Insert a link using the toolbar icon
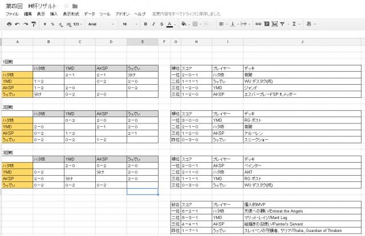Image resolution: width=365 pixels, height=236 pixels. tap(258, 24)
